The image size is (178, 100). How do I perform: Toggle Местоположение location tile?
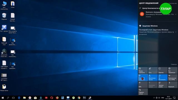(153, 77)
